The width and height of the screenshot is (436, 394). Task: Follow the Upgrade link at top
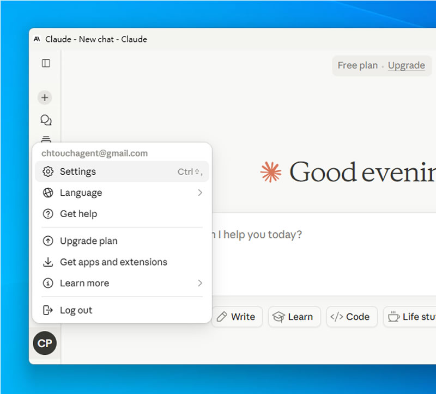coord(406,65)
